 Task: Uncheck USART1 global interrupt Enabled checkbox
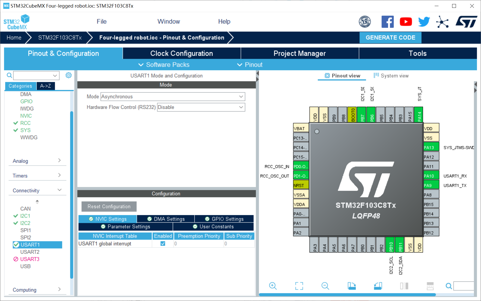[163, 244]
